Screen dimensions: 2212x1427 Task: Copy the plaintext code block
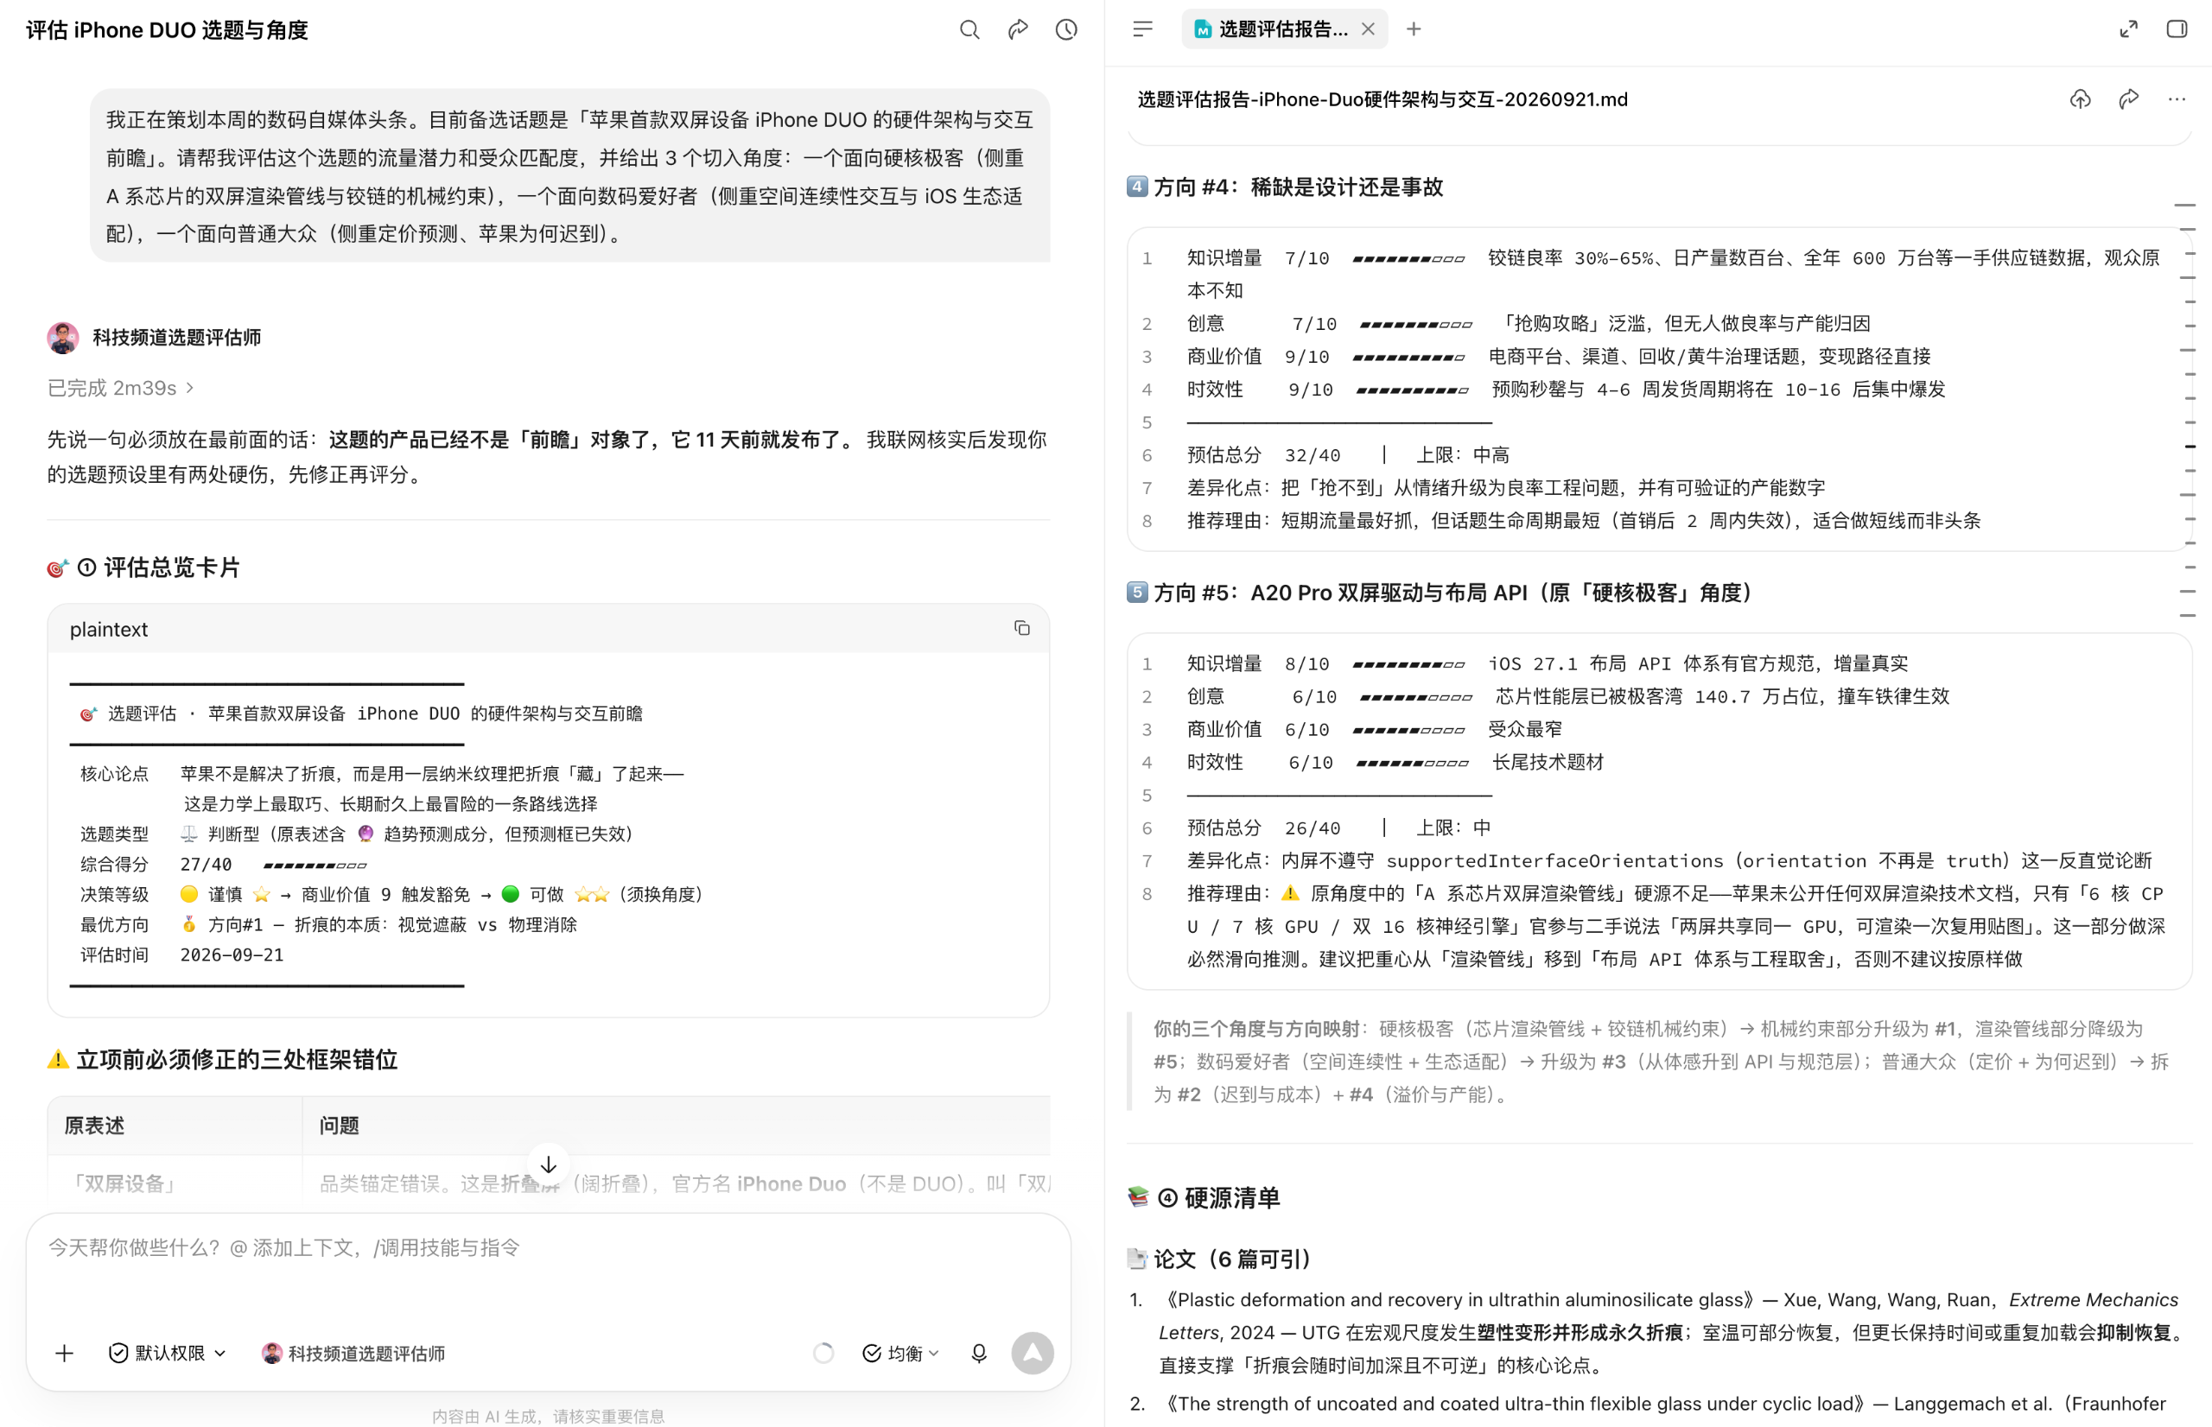(1021, 628)
